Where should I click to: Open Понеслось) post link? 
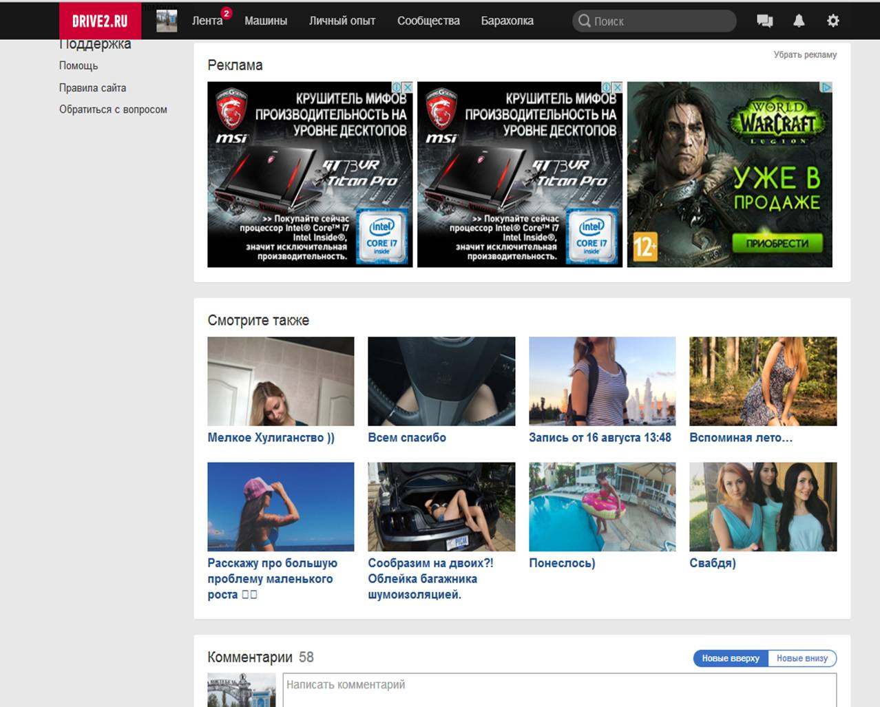click(x=562, y=563)
